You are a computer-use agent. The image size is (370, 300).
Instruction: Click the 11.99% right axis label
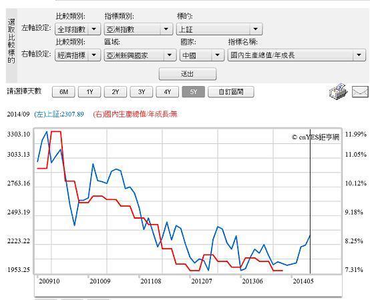tap(356, 134)
